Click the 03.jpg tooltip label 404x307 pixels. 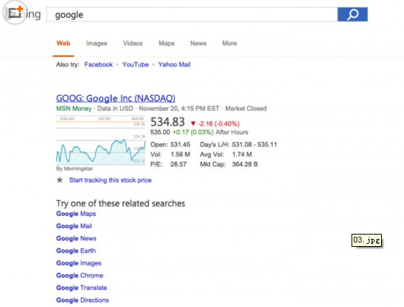[367, 240]
